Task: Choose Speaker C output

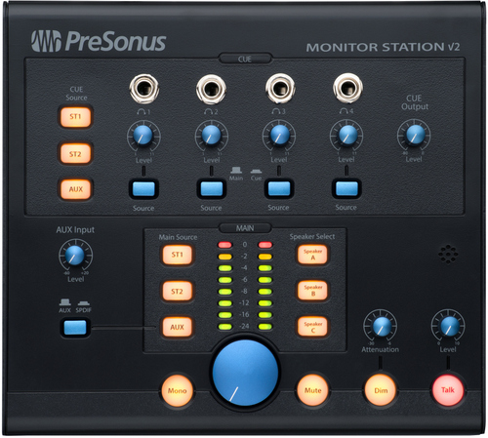Action: coord(312,327)
